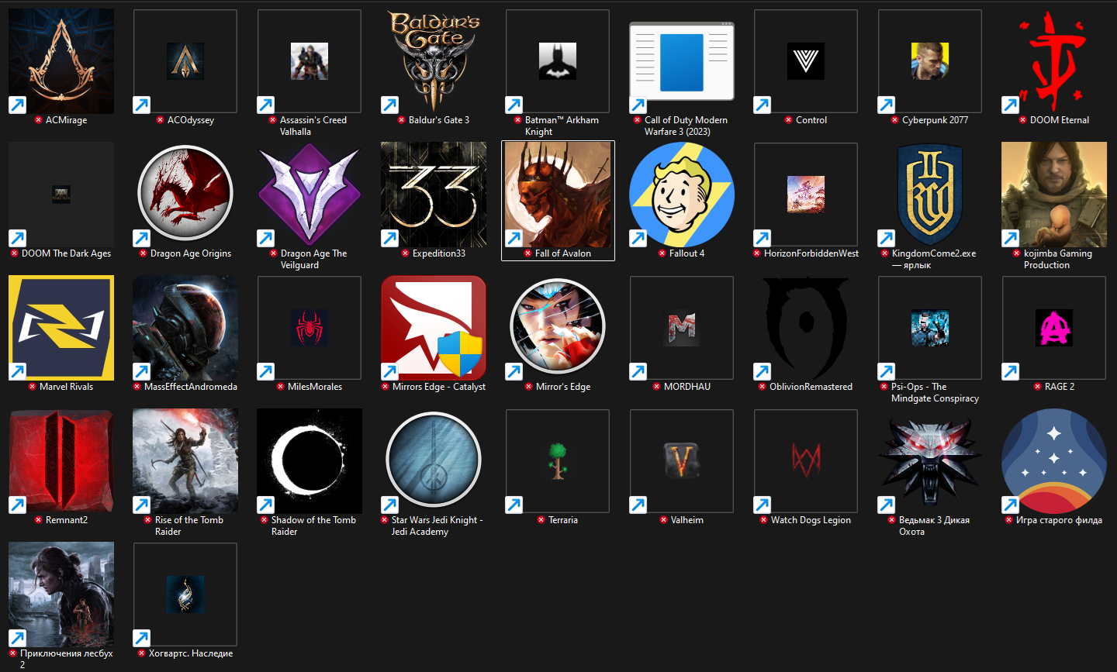Click the 'Baldur's Gate 3' name label
The image size is (1117, 672).
pos(438,120)
